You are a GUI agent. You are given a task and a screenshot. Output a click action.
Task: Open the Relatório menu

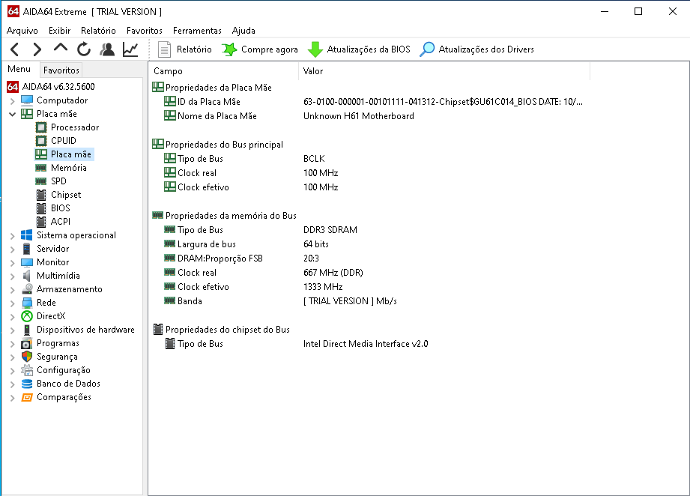[x=98, y=31]
